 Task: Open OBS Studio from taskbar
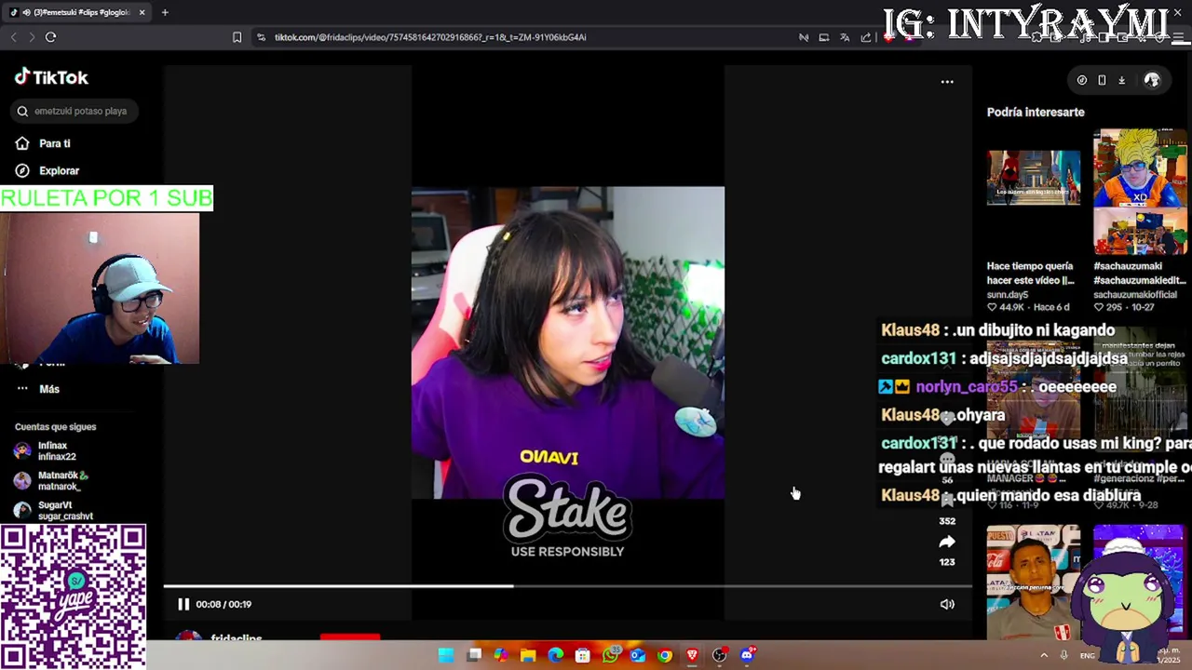(x=719, y=655)
